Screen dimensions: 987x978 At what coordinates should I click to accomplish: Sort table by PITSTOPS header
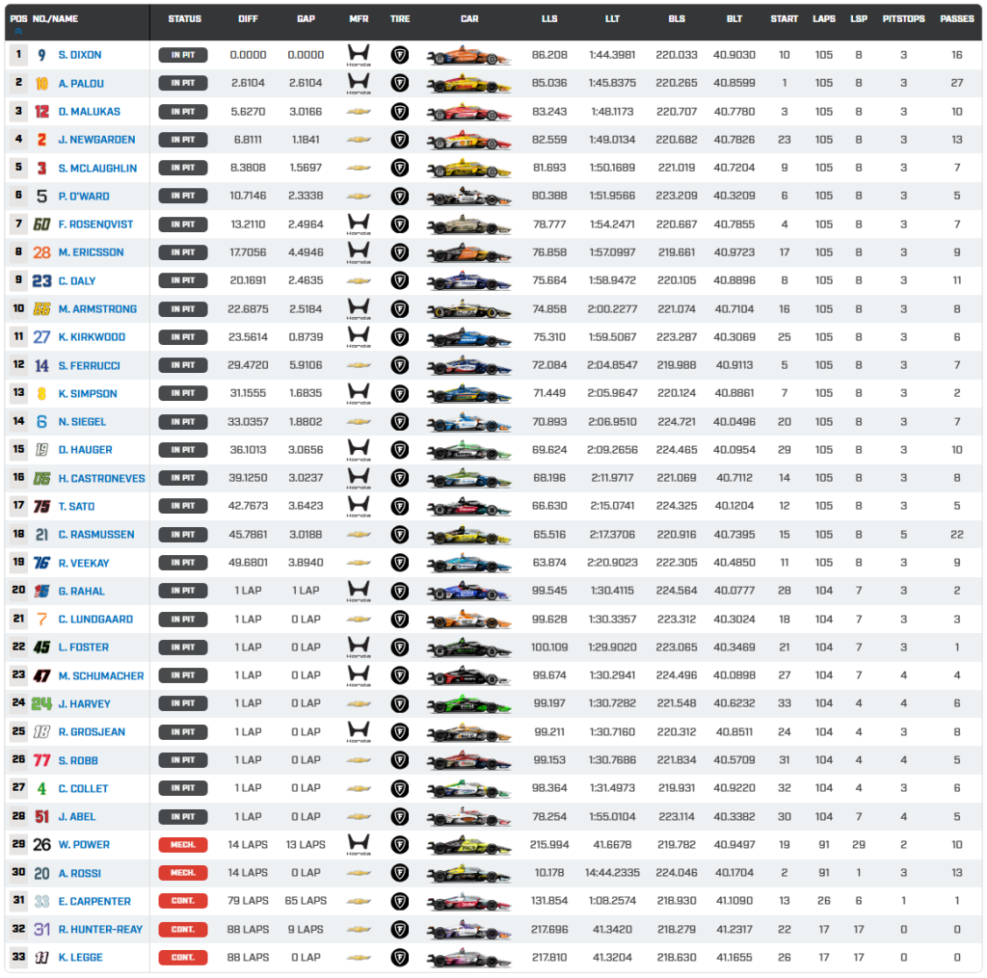[x=903, y=19]
